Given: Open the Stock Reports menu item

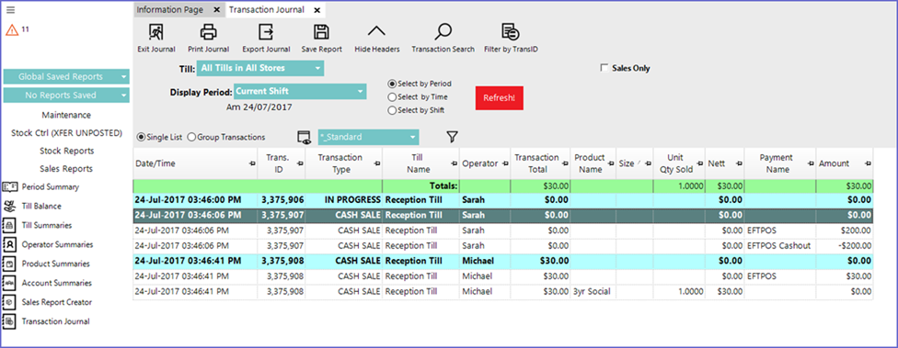Looking at the screenshot, I should tap(66, 151).
